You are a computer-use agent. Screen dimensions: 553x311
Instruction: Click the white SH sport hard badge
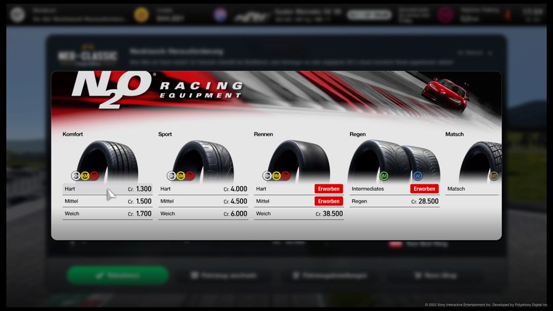point(171,176)
